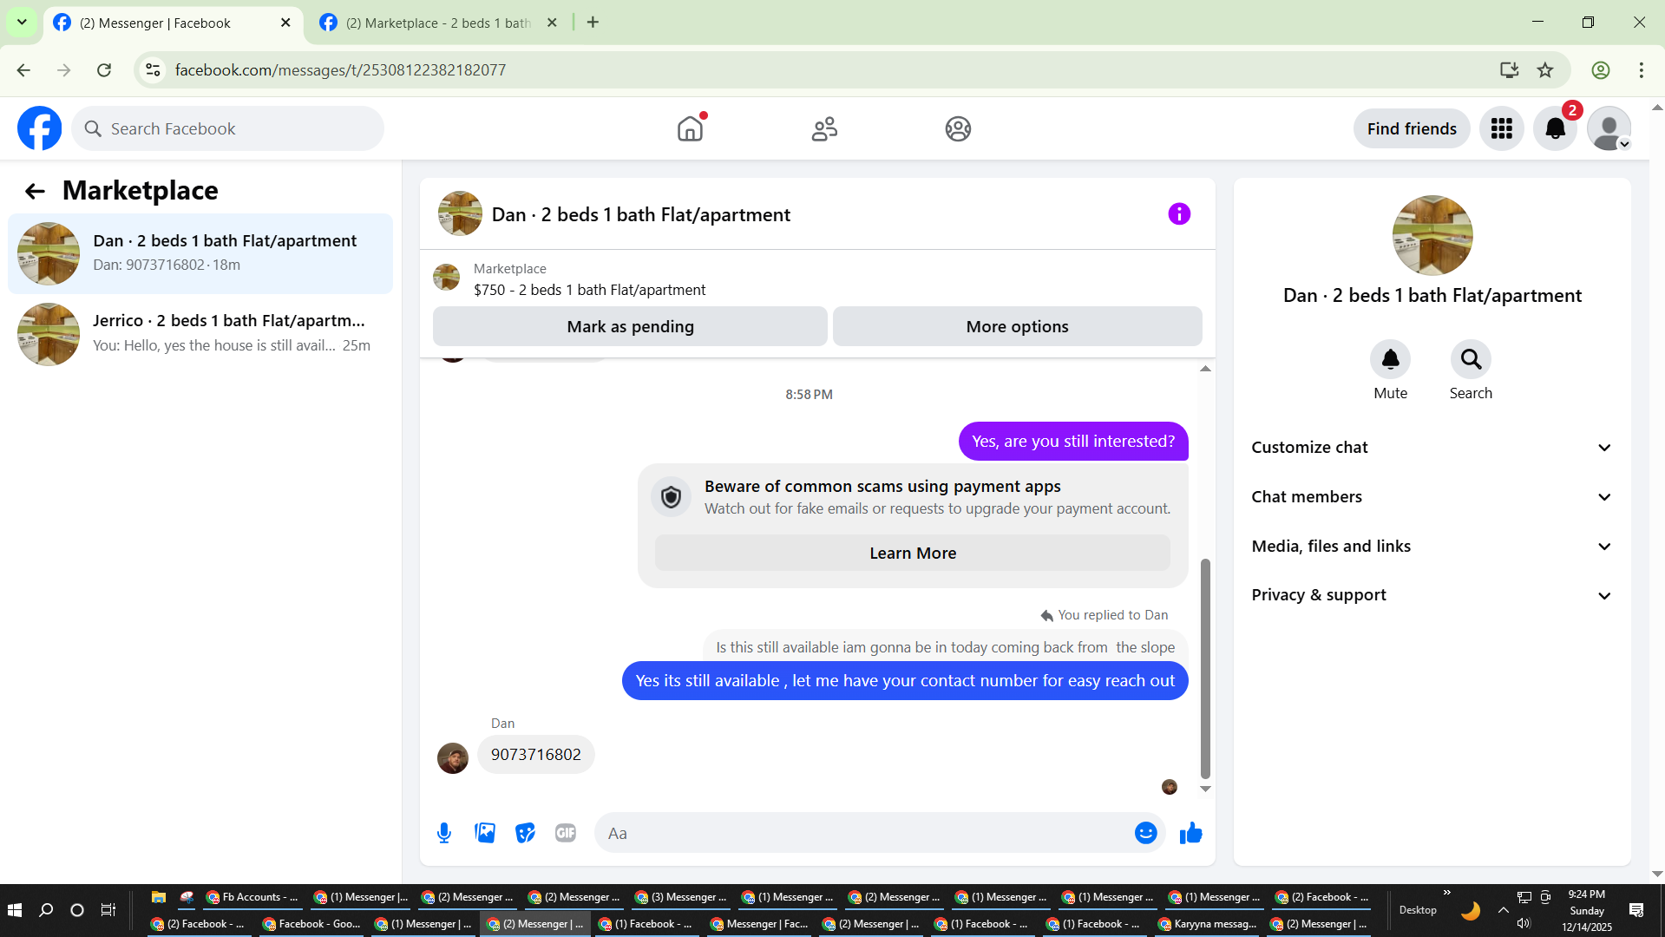Expand Customize chat section
Image resolution: width=1665 pixels, height=937 pixels.
point(1432,448)
